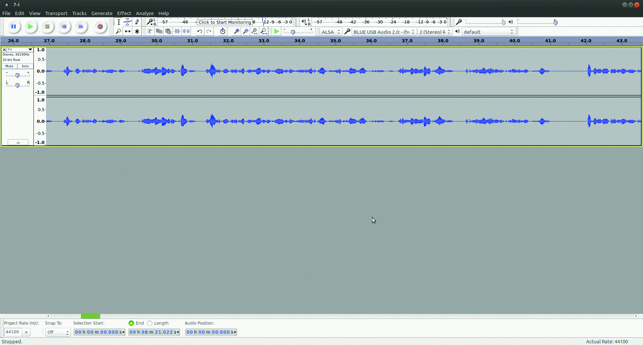
Task: Click the Audio Position time field
Action: click(211, 332)
